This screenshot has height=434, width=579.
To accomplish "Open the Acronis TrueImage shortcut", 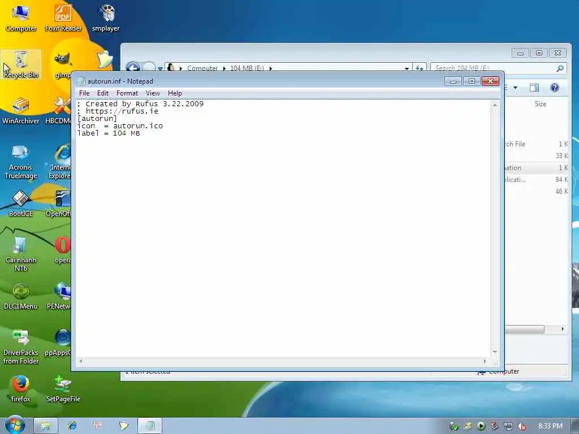I will point(21,162).
